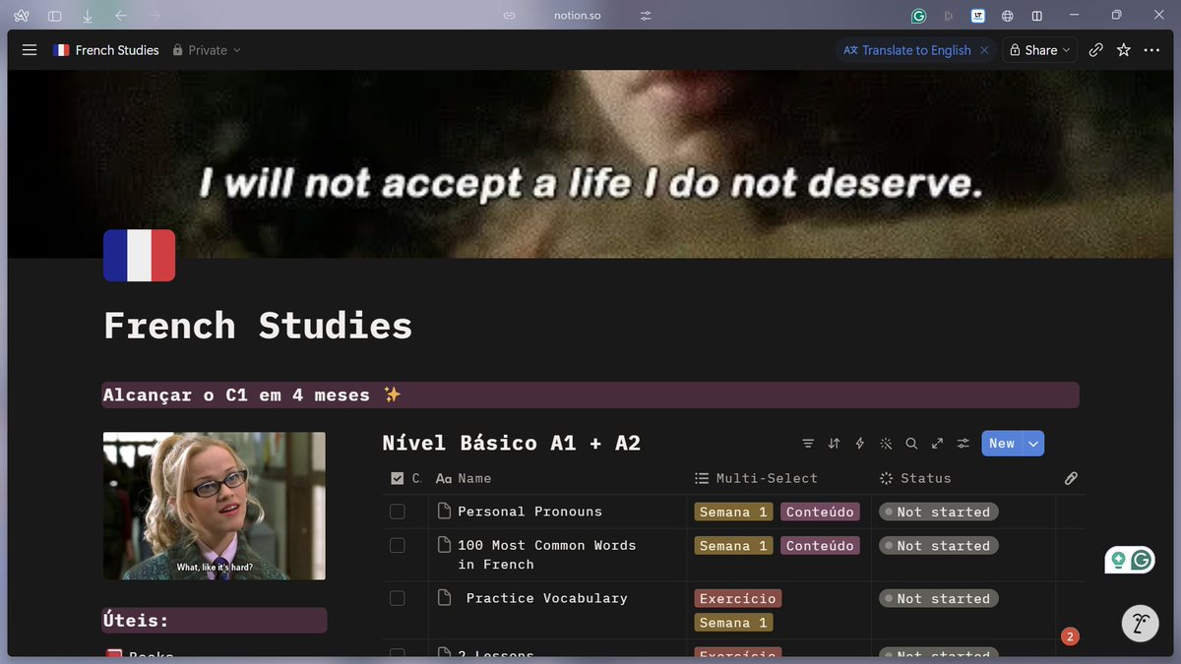The image size is (1181, 664).
Task: Click the sparkle AI icon in the database toolbar
Action: click(x=886, y=444)
